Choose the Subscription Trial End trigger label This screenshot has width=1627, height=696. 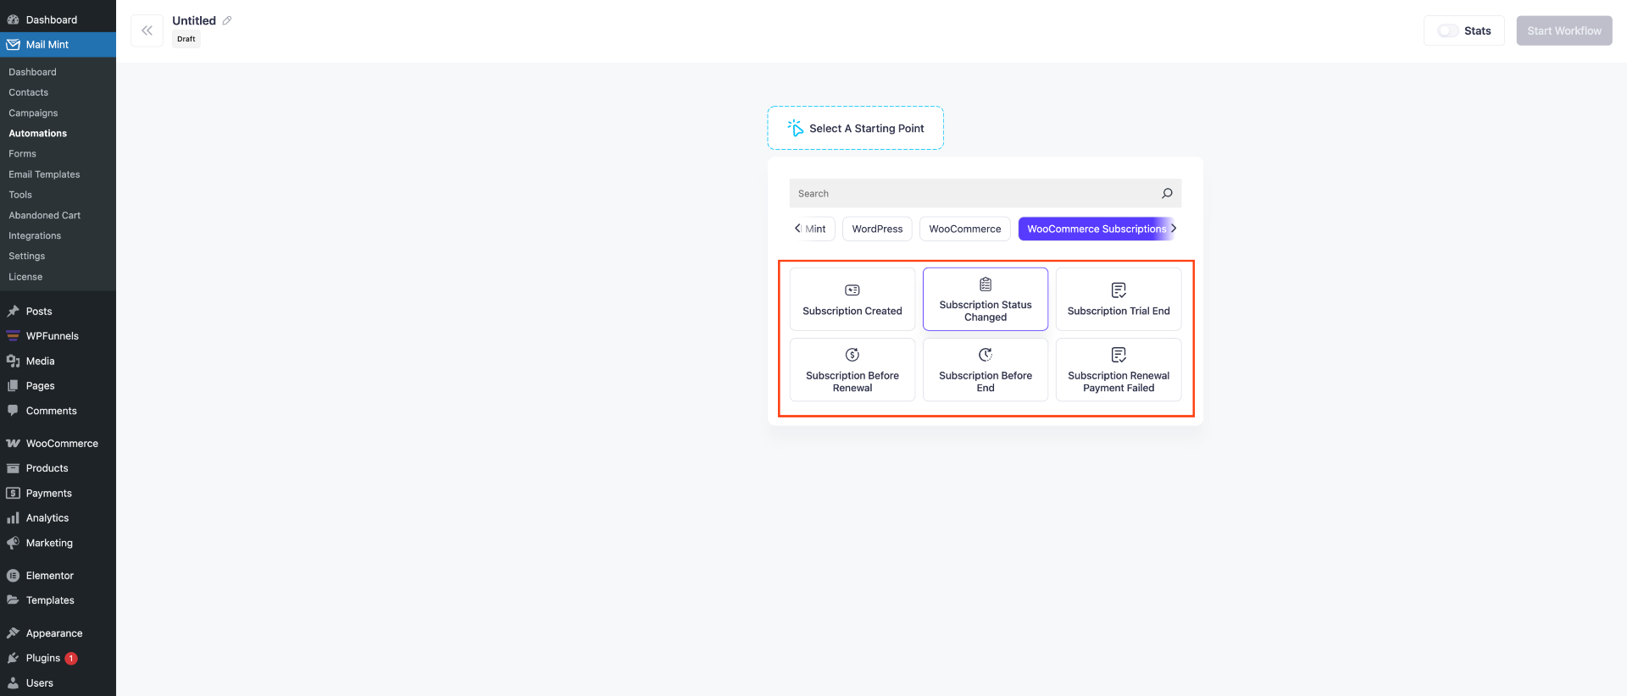point(1119,311)
